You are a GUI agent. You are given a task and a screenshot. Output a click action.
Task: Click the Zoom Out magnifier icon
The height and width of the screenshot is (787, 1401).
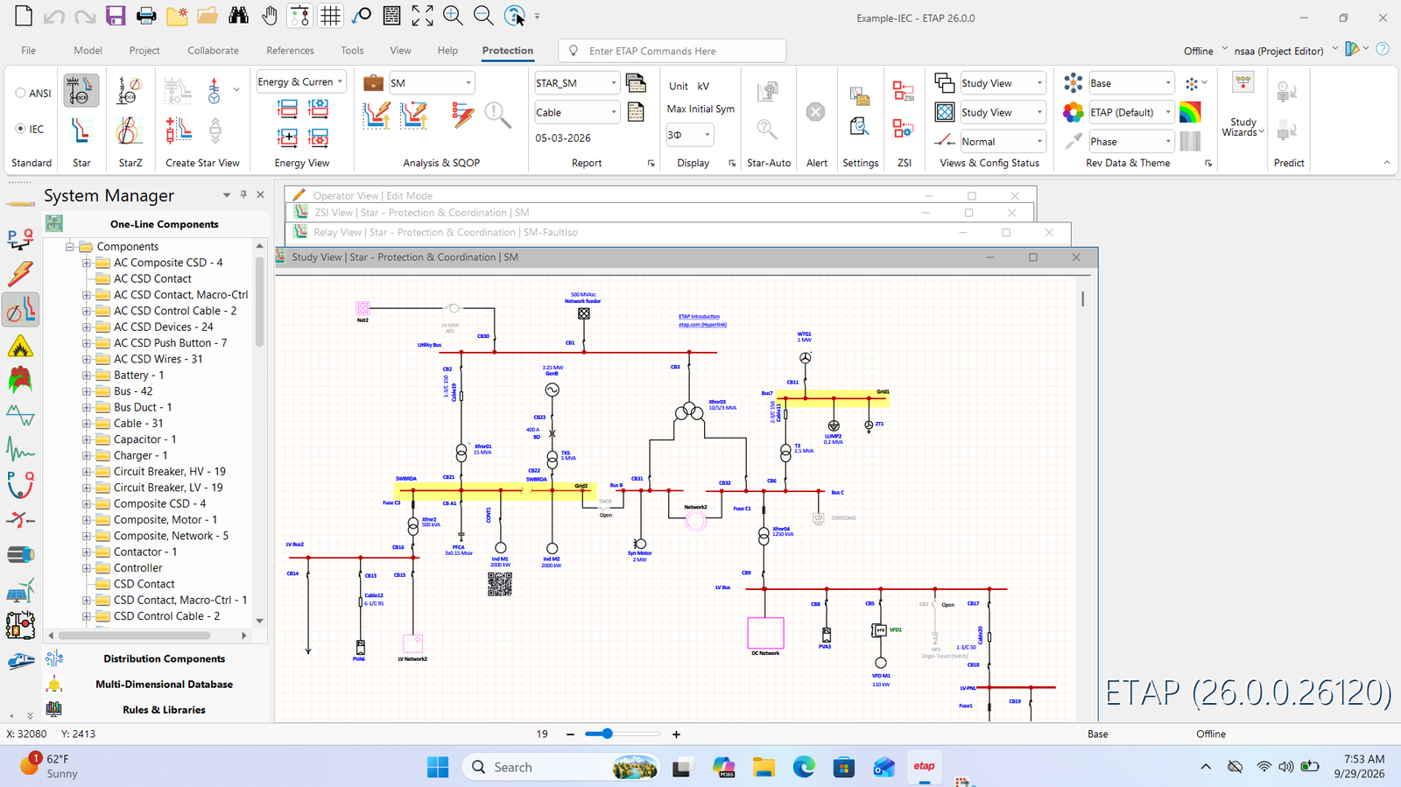pyautogui.click(x=483, y=16)
